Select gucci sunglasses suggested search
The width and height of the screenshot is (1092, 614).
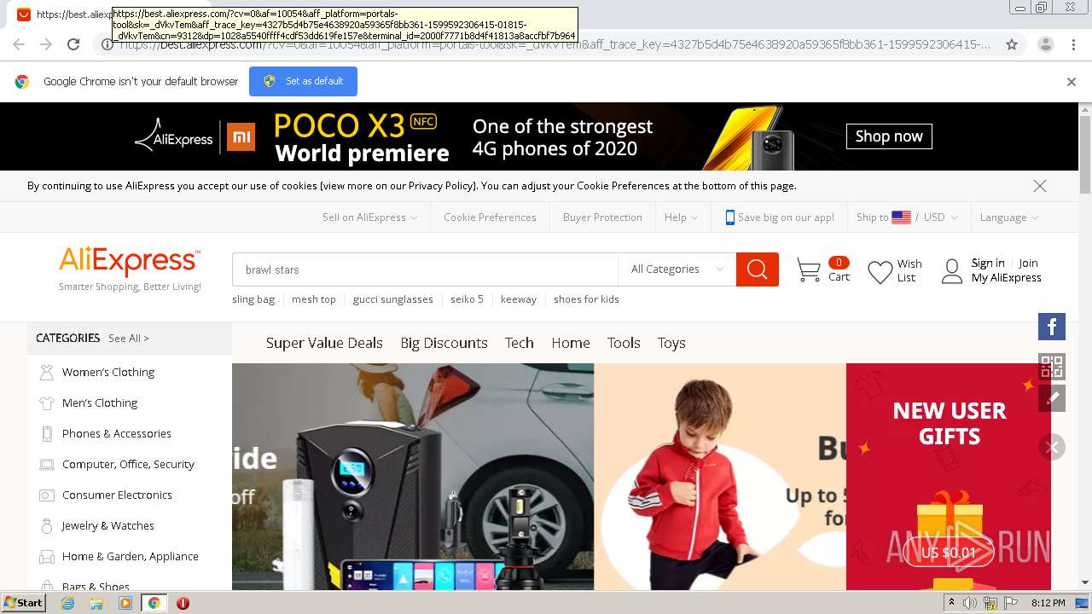pyautogui.click(x=393, y=299)
